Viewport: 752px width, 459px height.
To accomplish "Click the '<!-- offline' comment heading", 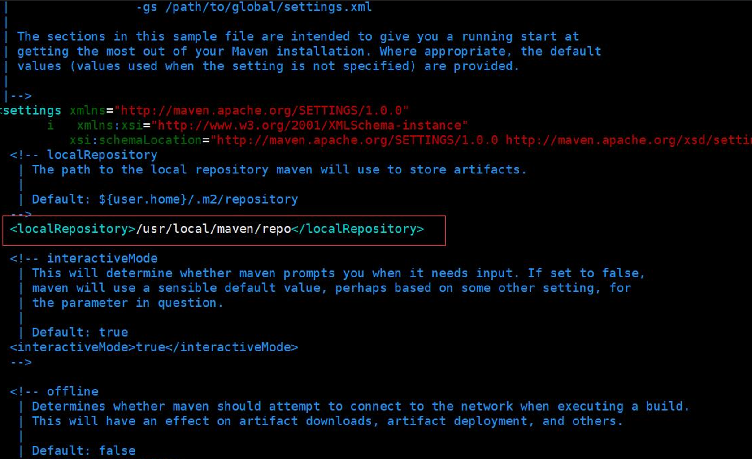I will 54,391.
